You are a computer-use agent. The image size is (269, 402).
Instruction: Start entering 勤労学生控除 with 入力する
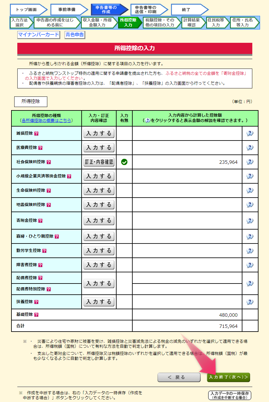[x=99, y=251]
